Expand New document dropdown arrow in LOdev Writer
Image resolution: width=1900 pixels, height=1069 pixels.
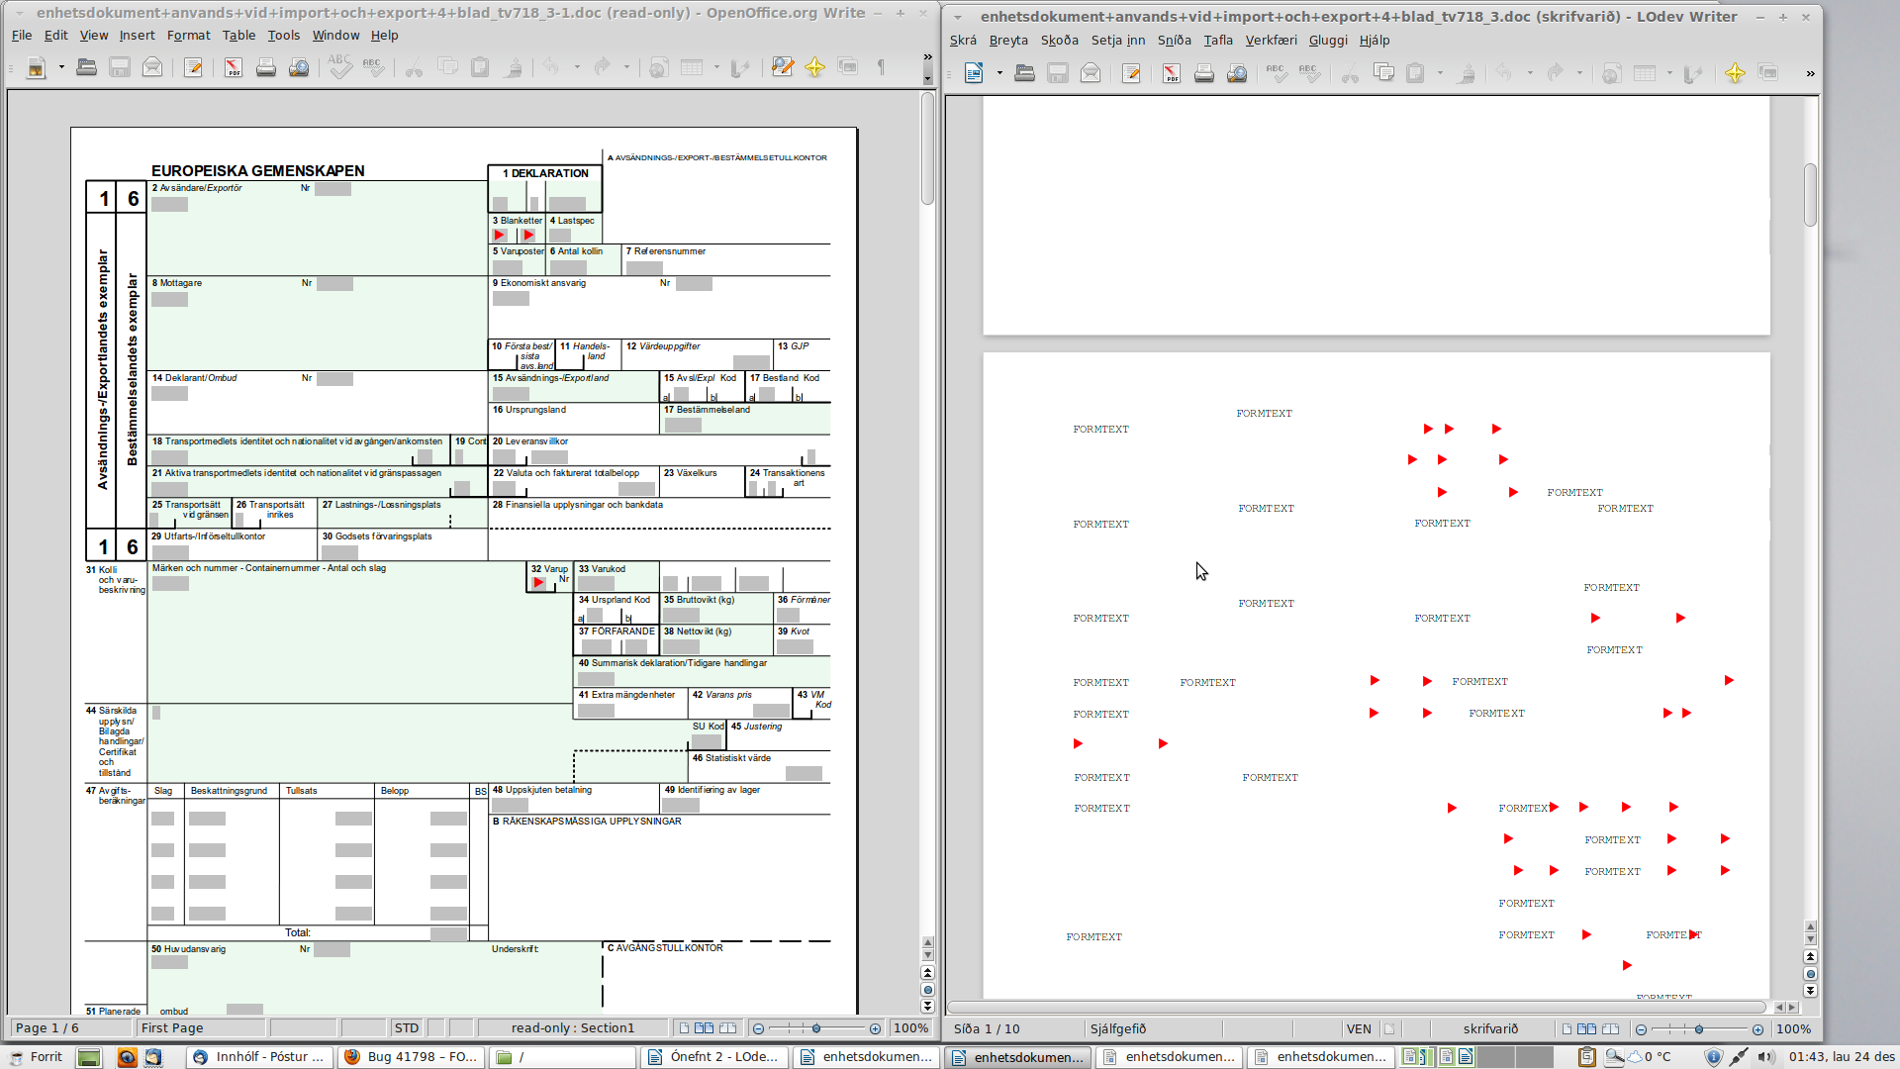pyautogui.click(x=999, y=73)
